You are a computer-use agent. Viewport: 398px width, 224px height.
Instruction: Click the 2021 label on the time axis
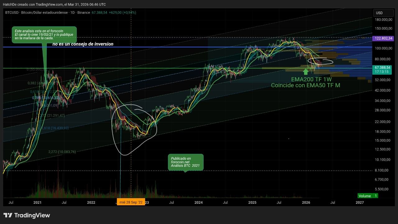pos(37,203)
